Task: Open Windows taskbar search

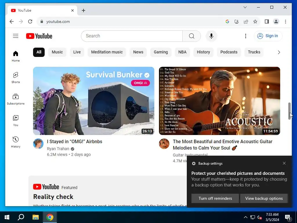Action: 21,217
